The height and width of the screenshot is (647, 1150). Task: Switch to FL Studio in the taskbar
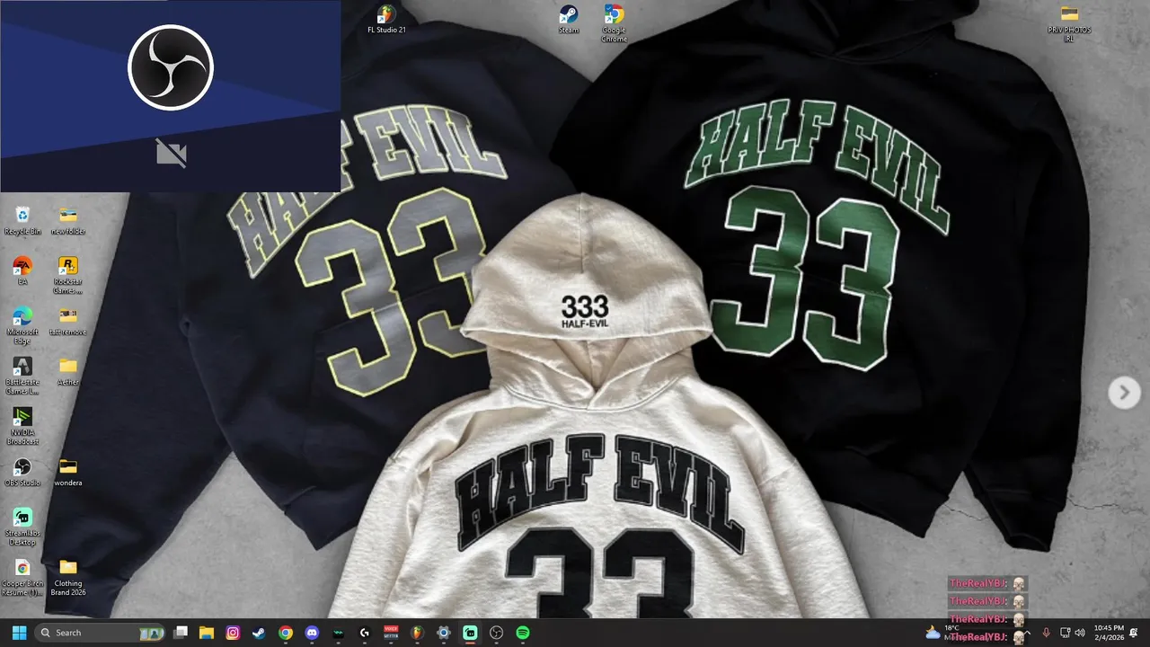[x=417, y=633]
